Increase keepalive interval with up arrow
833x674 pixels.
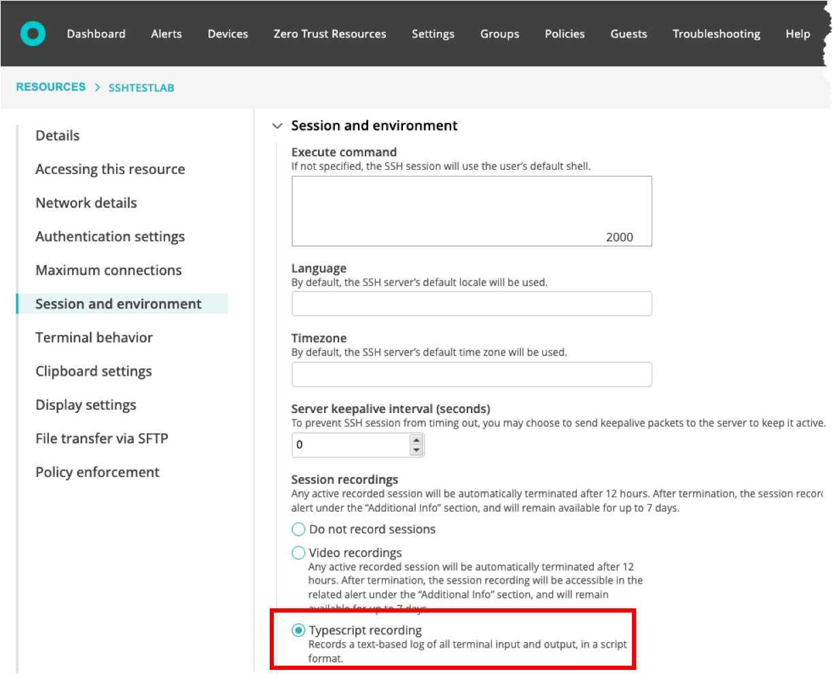[x=416, y=440]
